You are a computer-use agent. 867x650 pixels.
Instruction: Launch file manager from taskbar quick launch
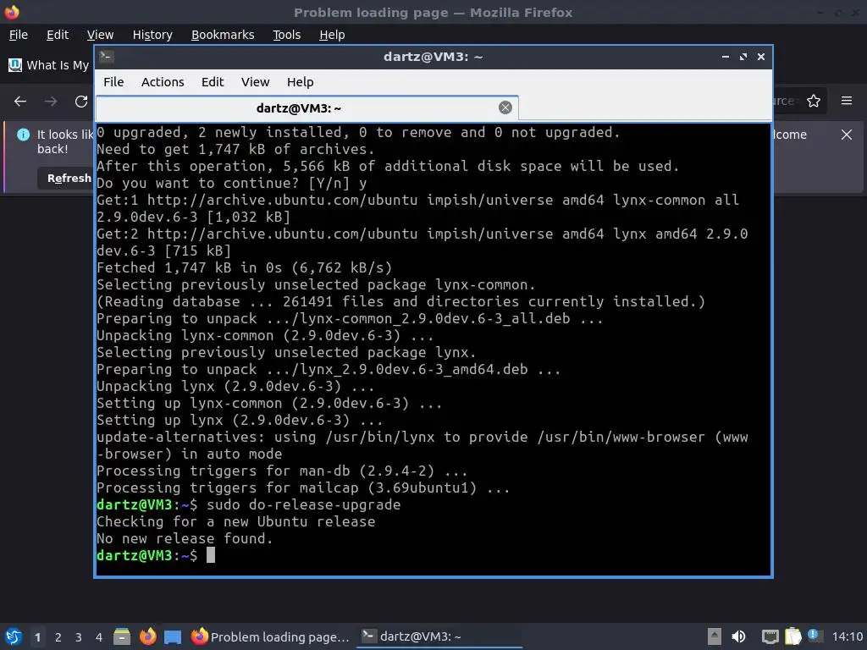tap(122, 636)
